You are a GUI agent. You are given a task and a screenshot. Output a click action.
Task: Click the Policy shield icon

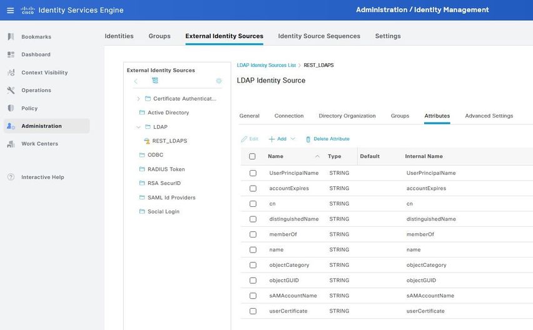click(x=11, y=108)
